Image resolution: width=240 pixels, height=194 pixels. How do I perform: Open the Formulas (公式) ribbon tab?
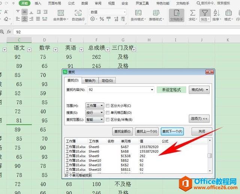point(71,3)
